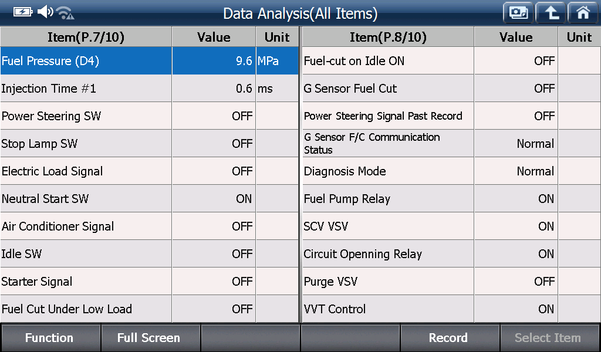Switch to Full Screen view
Image resolution: width=601 pixels, height=352 pixels.
(x=148, y=338)
